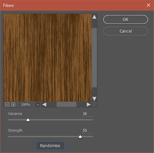Viewport: 154px width, 153px height.
Task: Click the preview scroll down arrow
Action: pyautogui.click(x=94, y=99)
